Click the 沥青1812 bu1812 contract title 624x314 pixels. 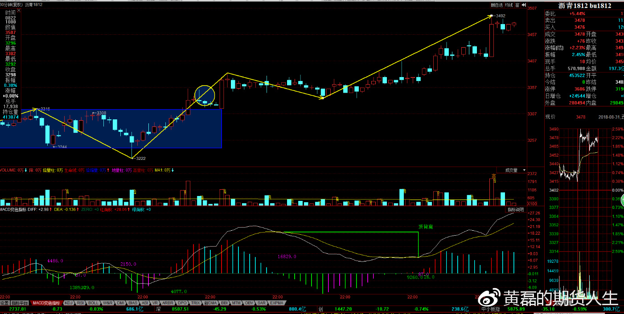coord(585,5)
